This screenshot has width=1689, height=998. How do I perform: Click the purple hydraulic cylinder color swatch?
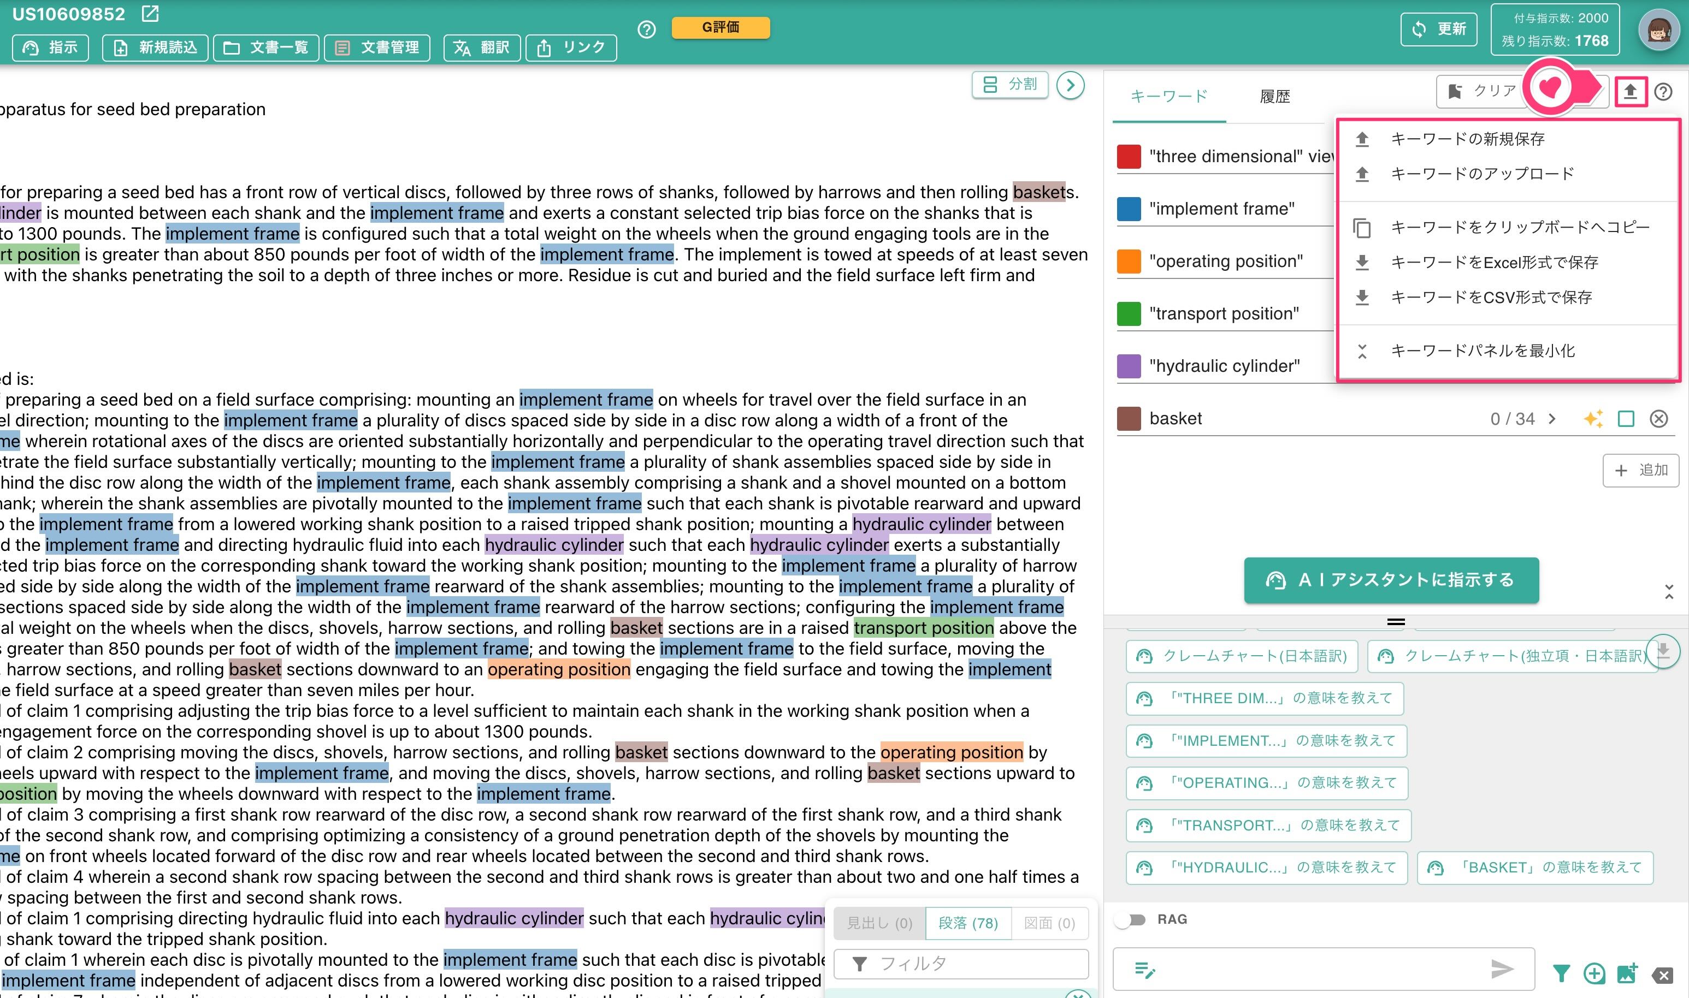(x=1129, y=366)
